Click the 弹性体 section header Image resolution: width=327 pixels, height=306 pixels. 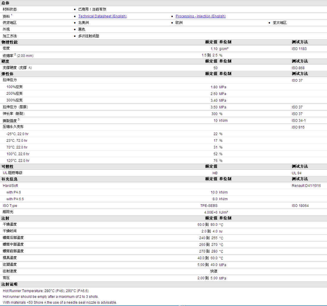[x=7, y=74]
